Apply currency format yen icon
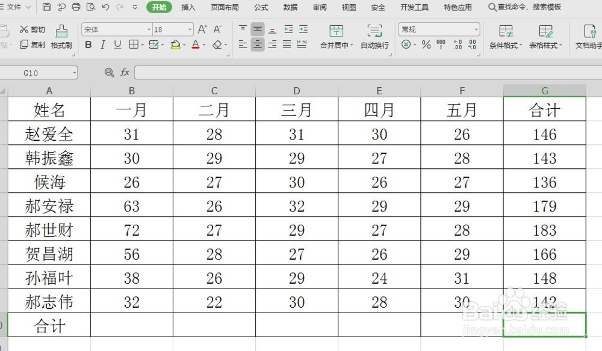Screen dimensions: 602x351 pyautogui.click(x=406, y=44)
